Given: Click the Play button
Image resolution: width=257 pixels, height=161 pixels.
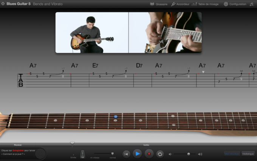Looking at the screenshot, I should coord(137,154).
